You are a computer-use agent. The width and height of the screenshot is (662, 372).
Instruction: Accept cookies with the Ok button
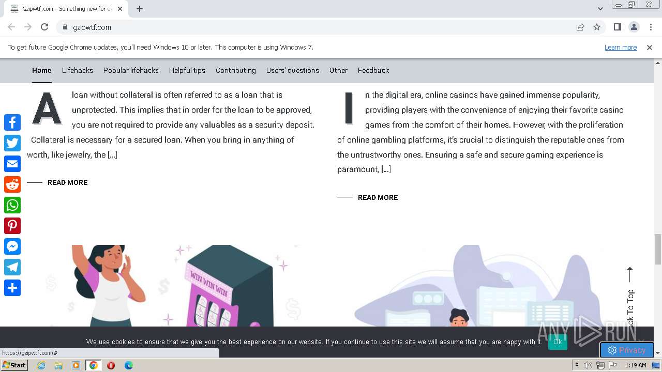pos(558,342)
